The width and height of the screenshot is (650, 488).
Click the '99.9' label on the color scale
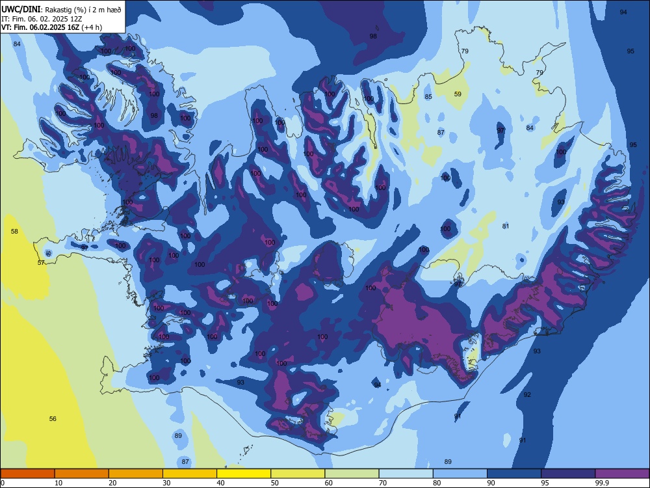(x=601, y=483)
